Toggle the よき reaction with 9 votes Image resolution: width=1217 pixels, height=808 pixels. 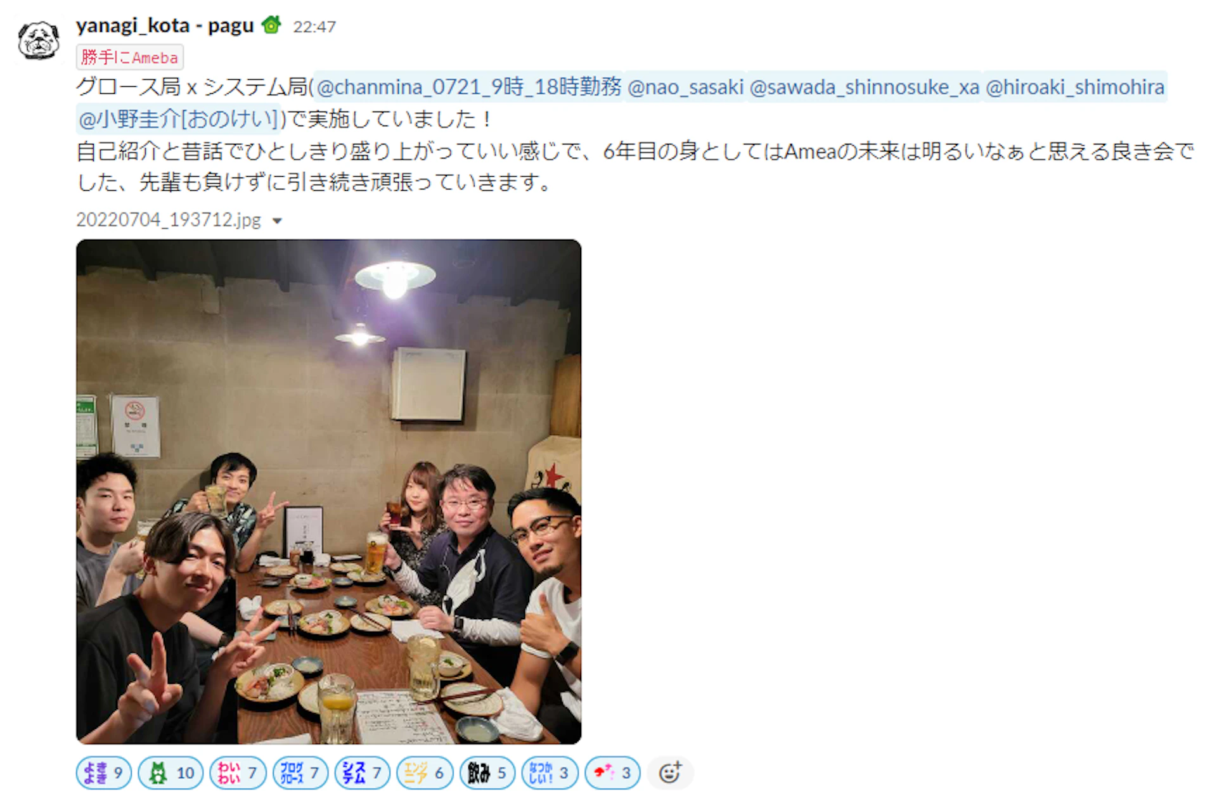[104, 773]
